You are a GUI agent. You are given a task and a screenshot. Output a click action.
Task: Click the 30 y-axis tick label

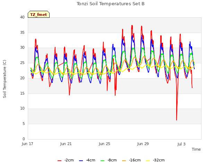pyautogui.click(x=22, y=48)
